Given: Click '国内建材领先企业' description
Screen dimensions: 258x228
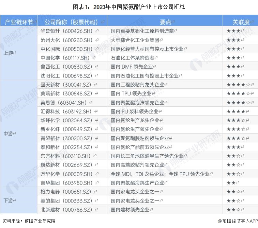Looking at the screenshot, I should (130, 209).
